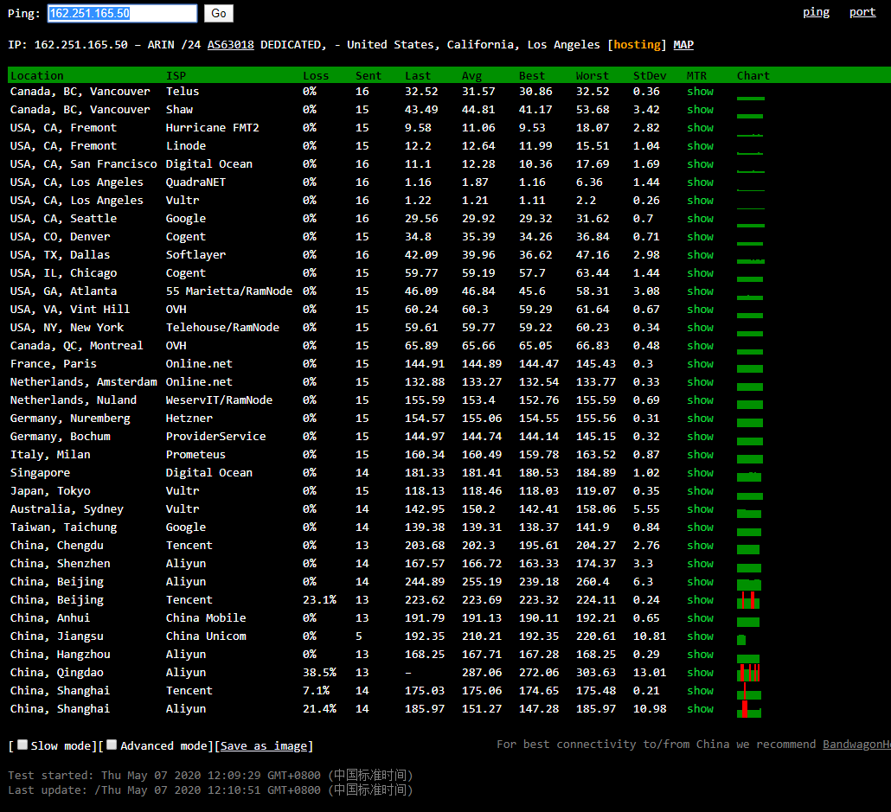Click the IP address input field
Viewport: 891px width, 812px height.
[121, 13]
